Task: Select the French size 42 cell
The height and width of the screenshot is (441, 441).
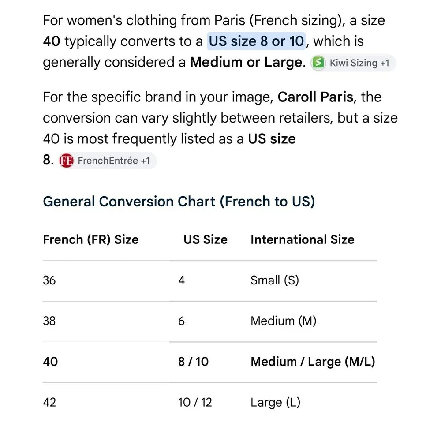Action: [49, 402]
